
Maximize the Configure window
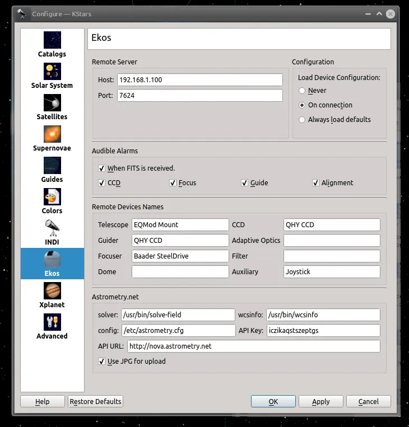coord(379,13)
